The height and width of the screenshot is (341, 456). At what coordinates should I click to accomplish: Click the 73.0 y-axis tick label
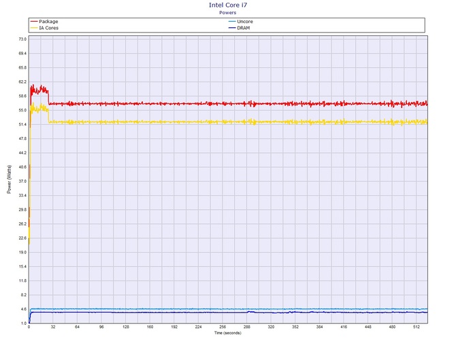click(22, 39)
